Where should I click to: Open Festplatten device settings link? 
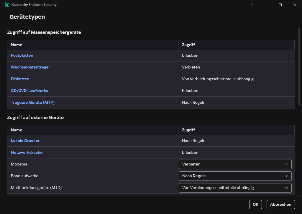(x=22, y=55)
